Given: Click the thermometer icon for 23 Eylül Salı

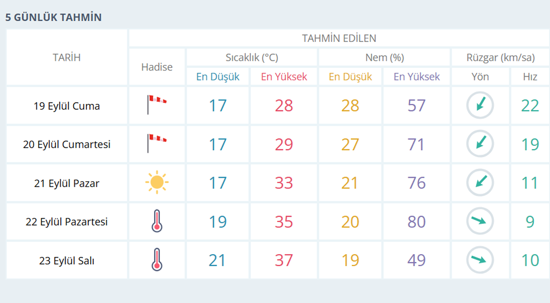Looking at the screenshot, I should pos(157,260).
